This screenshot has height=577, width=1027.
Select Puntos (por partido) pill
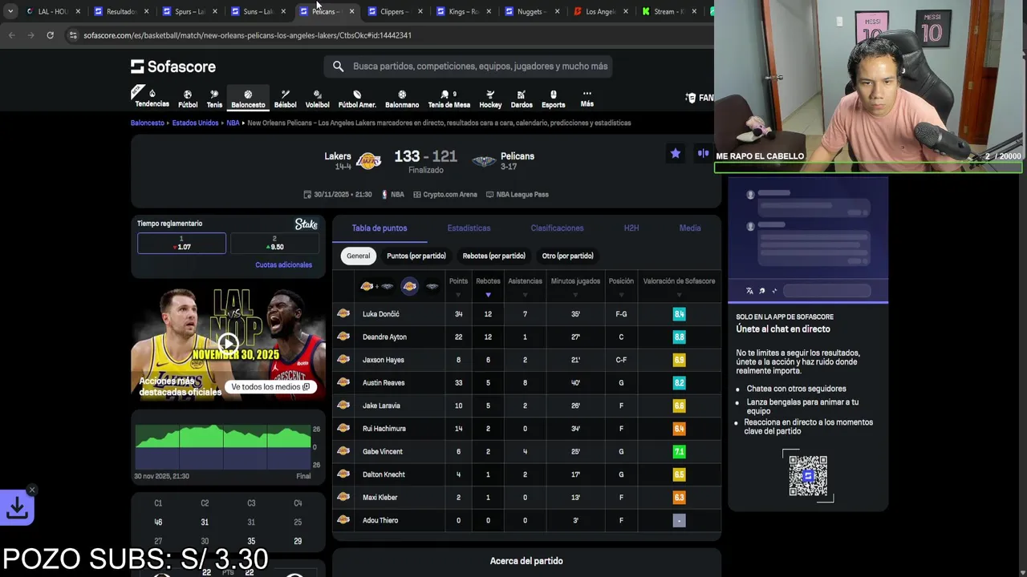(x=416, y=256)
